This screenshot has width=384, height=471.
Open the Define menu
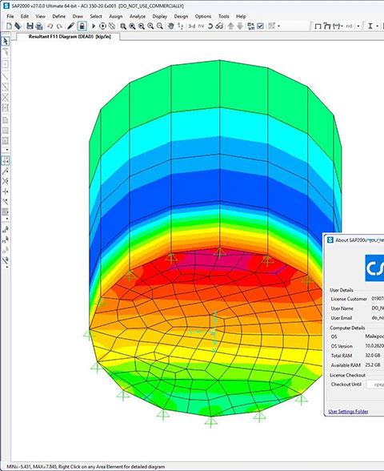tap(59, 16)
